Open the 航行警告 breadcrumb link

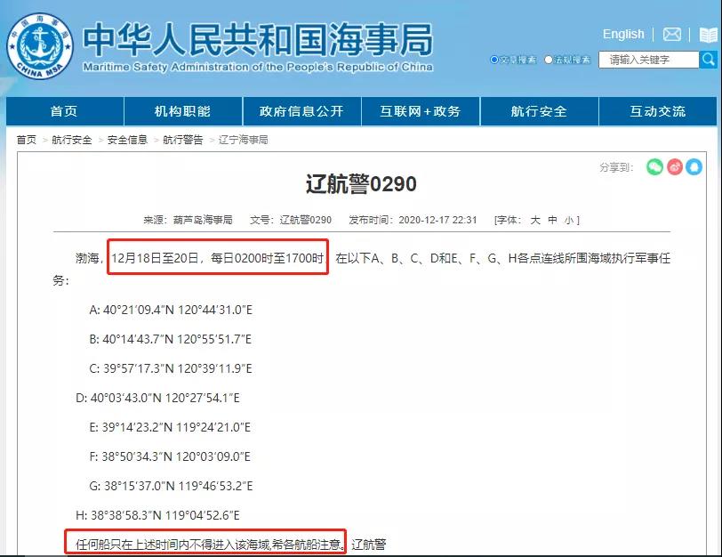point(183,140)
